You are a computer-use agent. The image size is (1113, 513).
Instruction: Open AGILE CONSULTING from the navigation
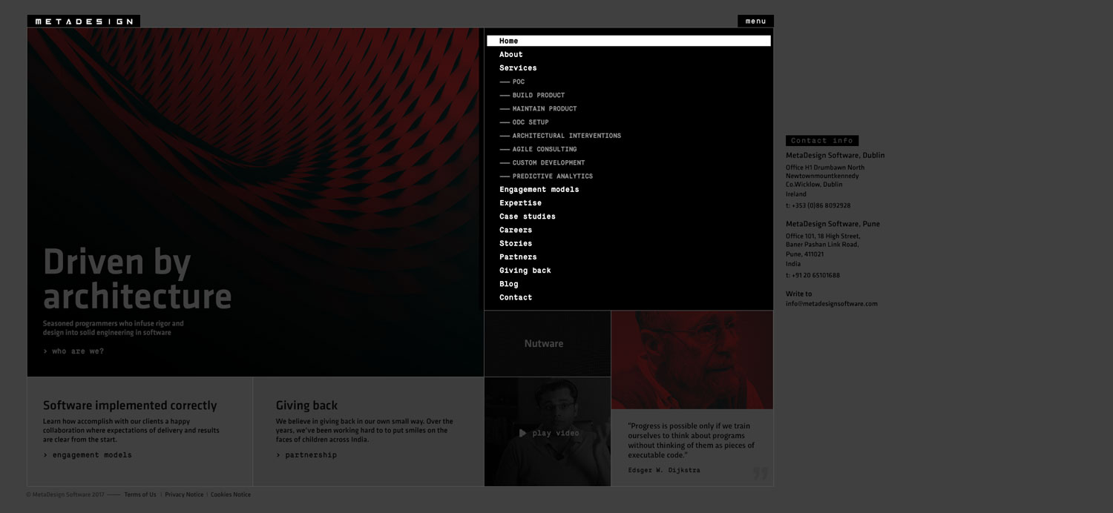(544, 148)
